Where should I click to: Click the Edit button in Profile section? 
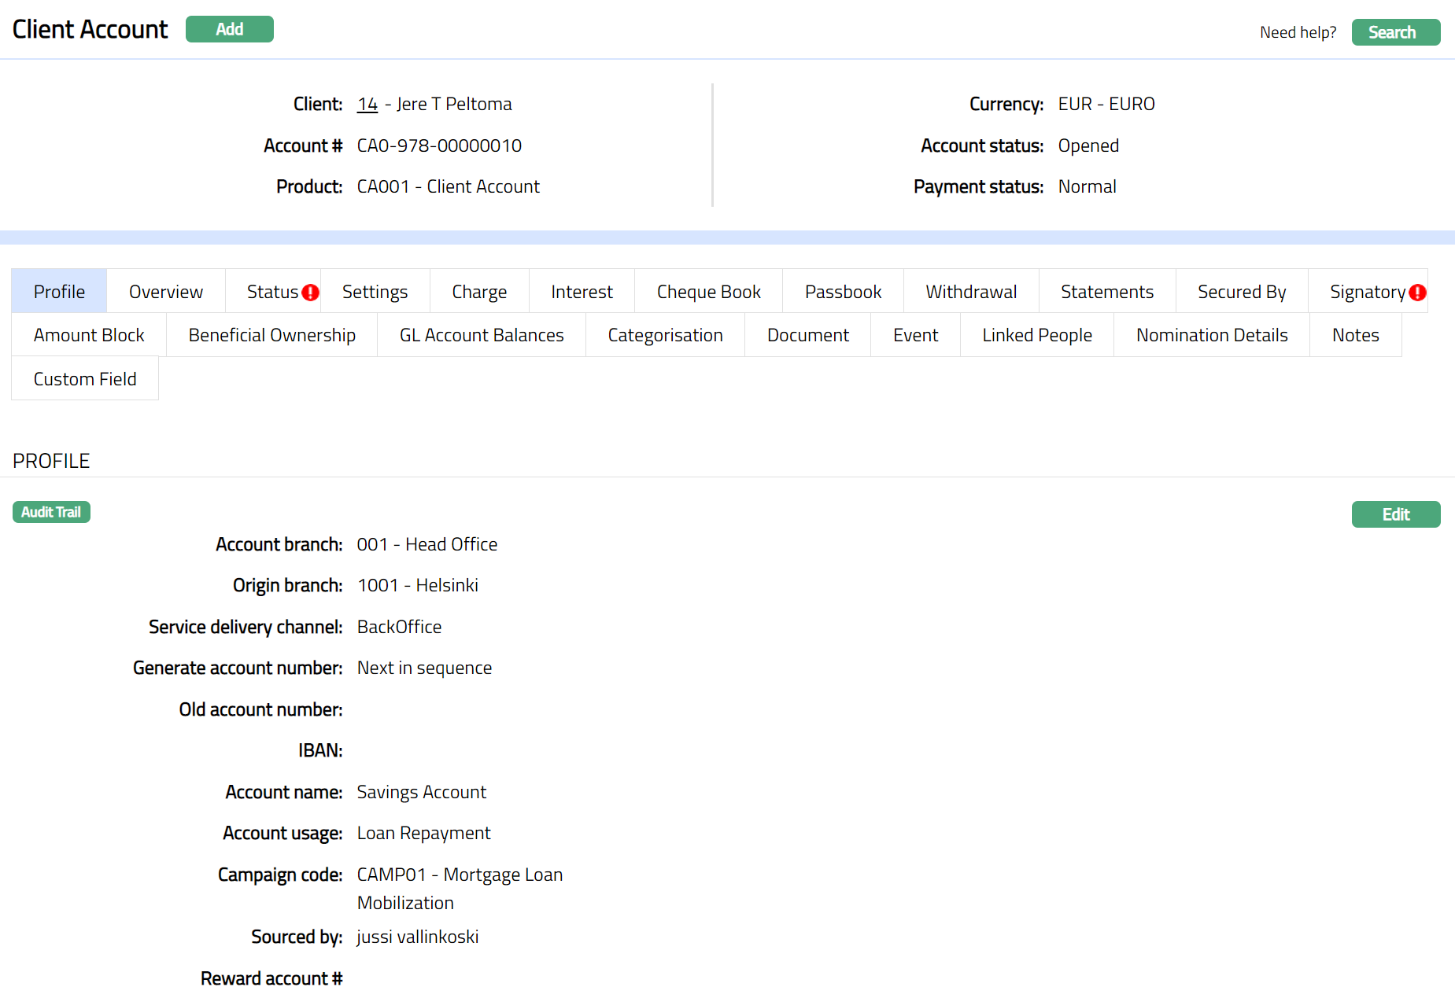tap(1395, 514)
